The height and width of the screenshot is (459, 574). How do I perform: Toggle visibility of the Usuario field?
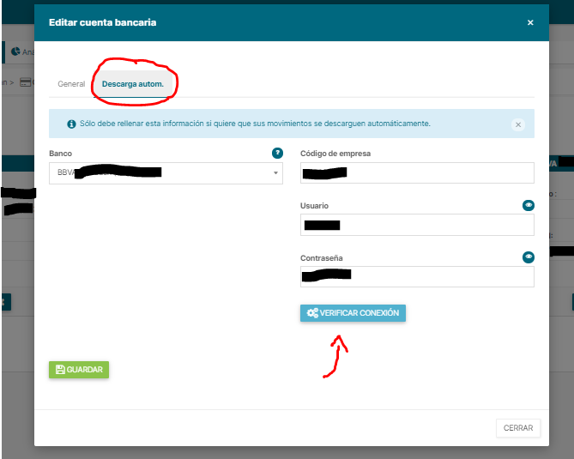(x=529, y=206)
